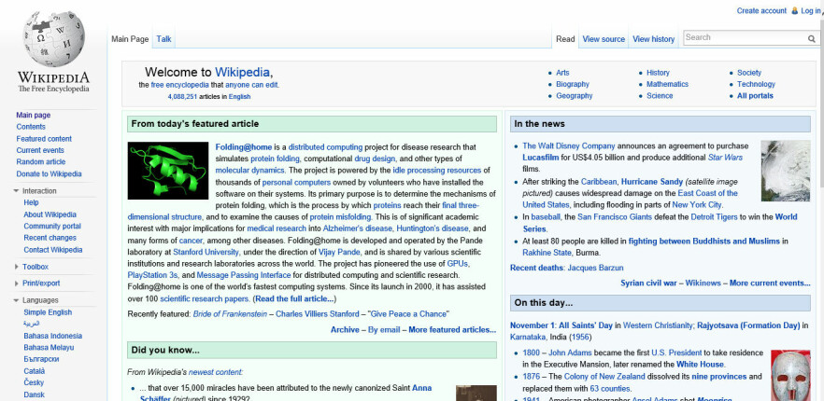Screen dimensions: 824x401
Task: Open The Walt Disney Company link
Action: click(x=569, y=145)
